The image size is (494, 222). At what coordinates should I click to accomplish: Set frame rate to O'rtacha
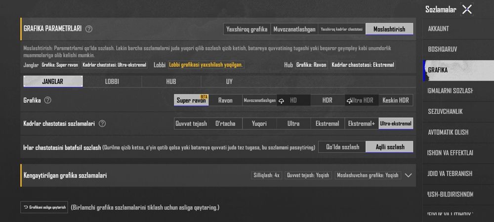click(225, 123)
